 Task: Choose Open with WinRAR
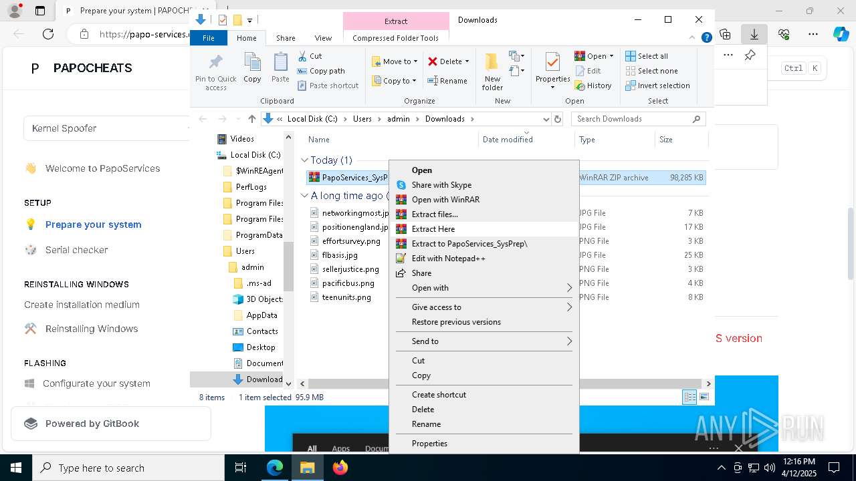[x=483, y=200]
